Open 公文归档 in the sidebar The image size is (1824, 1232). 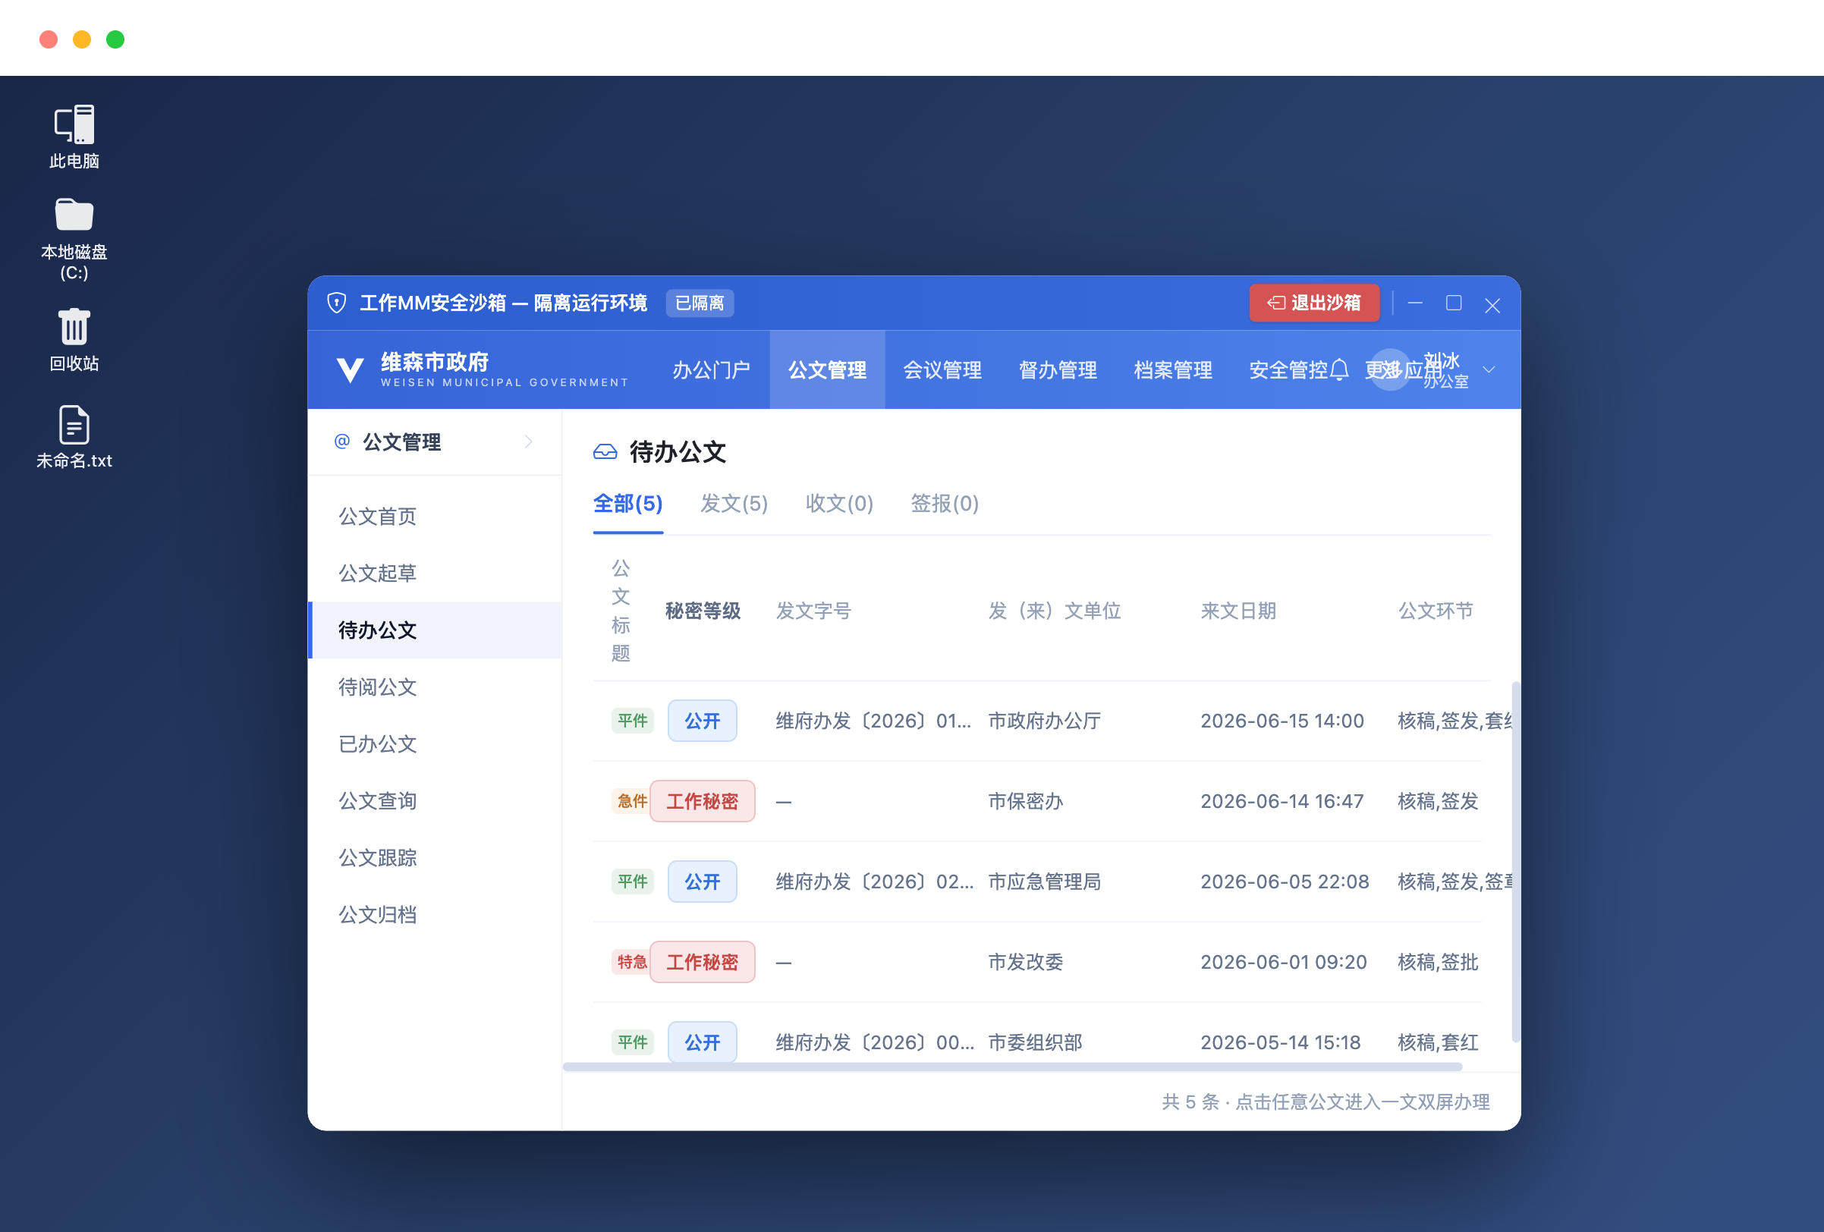tap(436, 914)
